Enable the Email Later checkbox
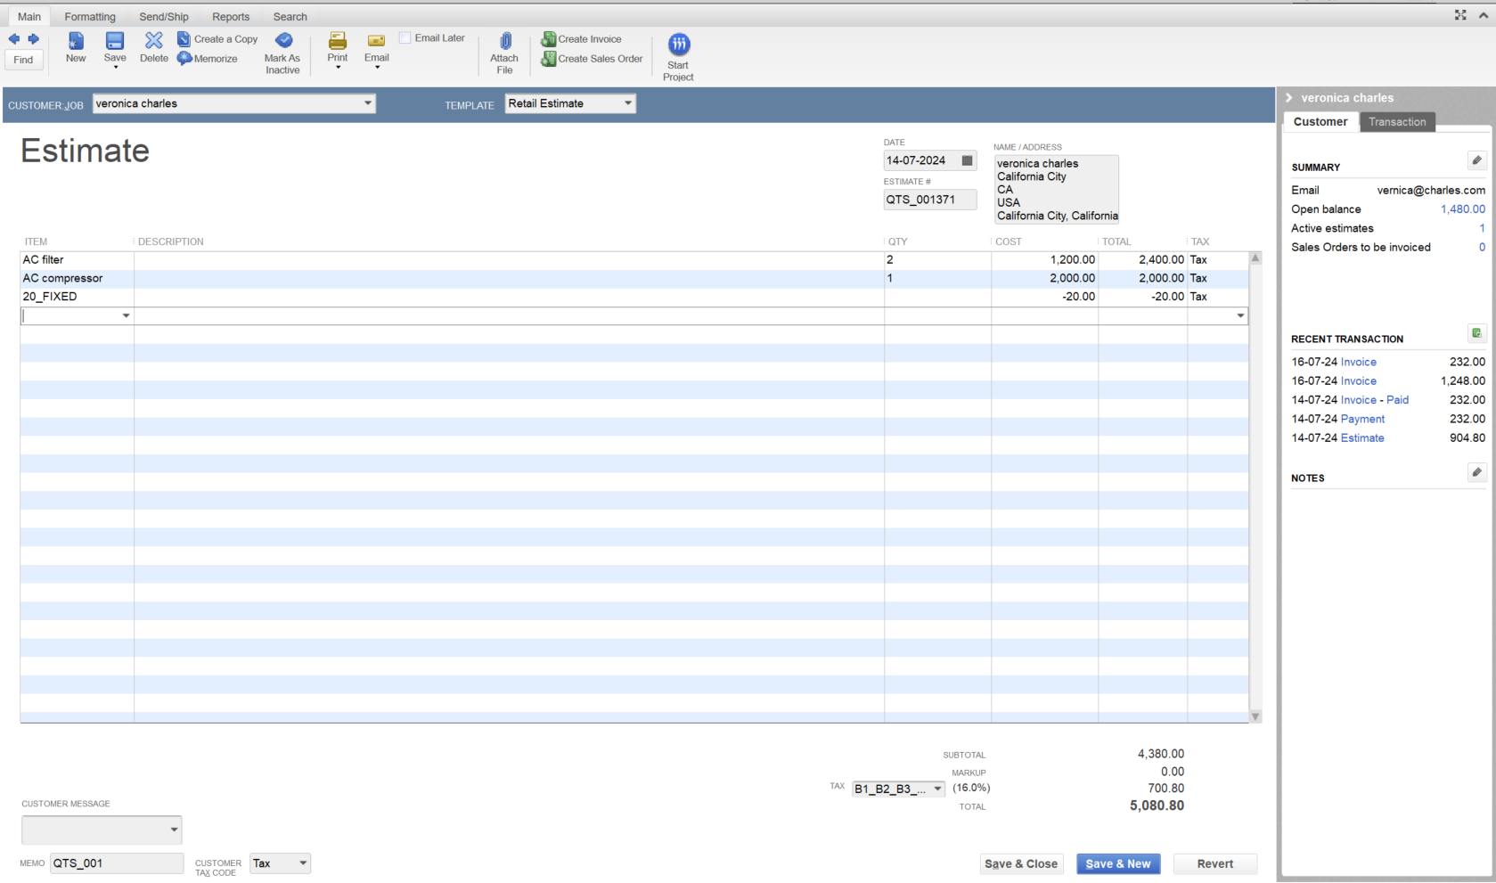Viewport: 1496px width, 883px height. pyautogui.click(x=405, y=38)
